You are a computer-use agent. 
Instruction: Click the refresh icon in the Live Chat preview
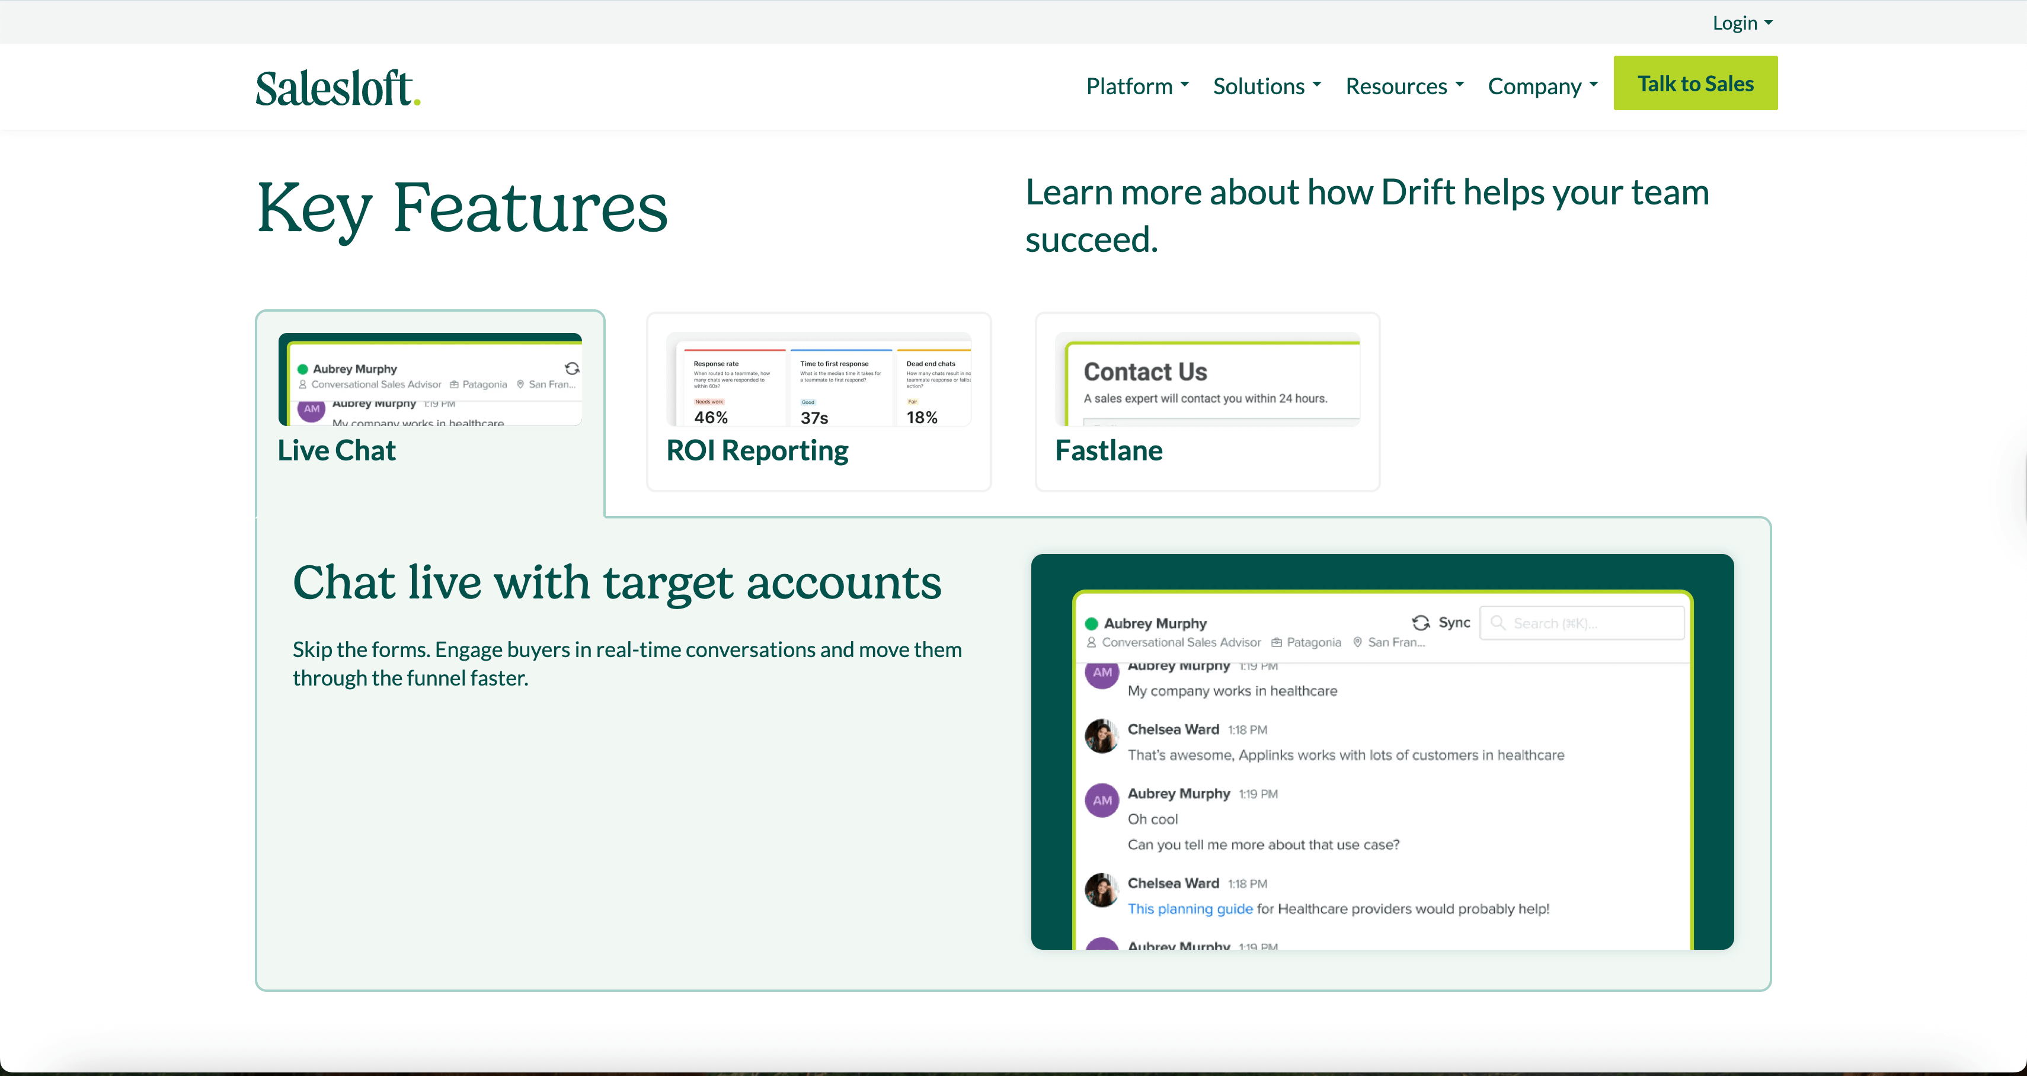571,368
